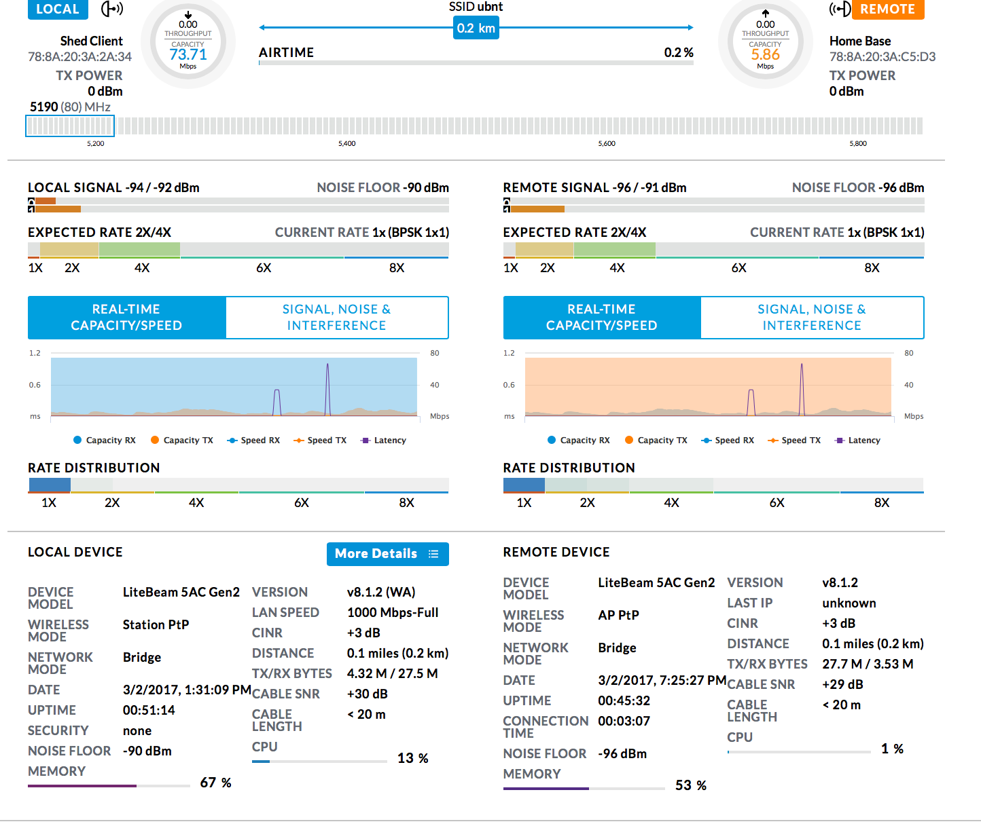Viewport: 981px width, 824px height.
Task: Click the Station PtP wireless mode value
Action: [x=156, y=625]
